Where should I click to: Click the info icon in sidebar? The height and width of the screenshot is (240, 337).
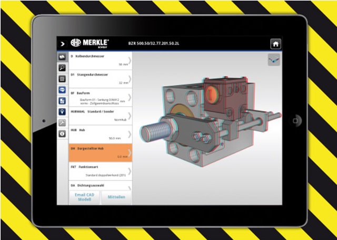(62, 134)
